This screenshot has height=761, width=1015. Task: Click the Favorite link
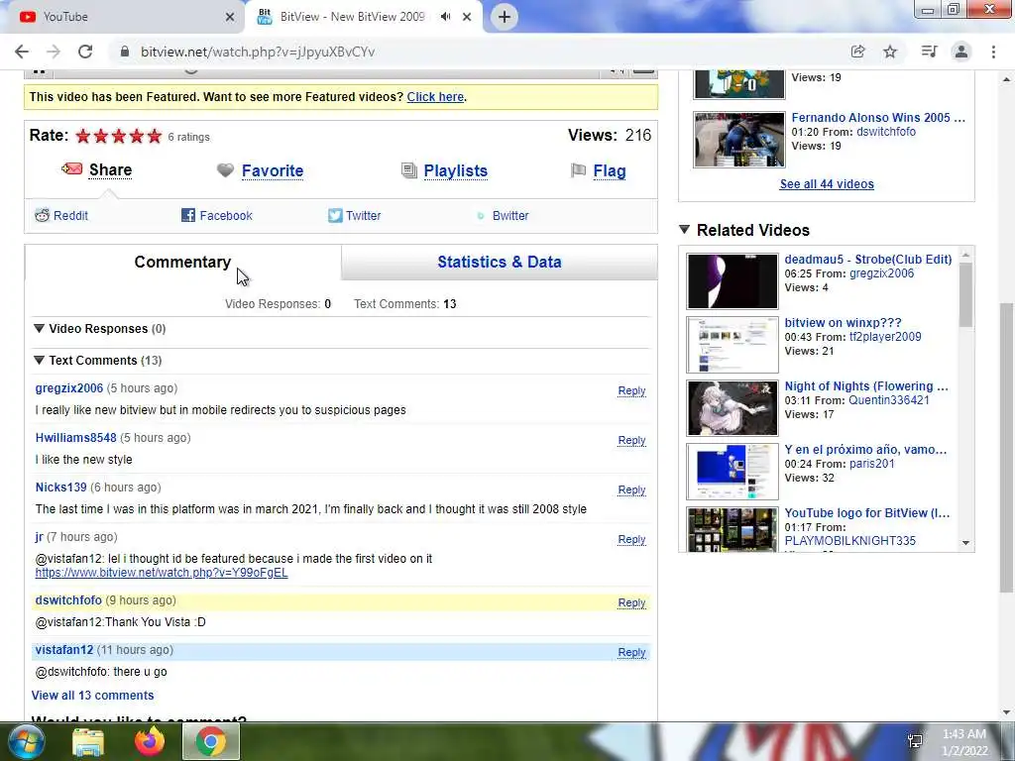point(273,170)
